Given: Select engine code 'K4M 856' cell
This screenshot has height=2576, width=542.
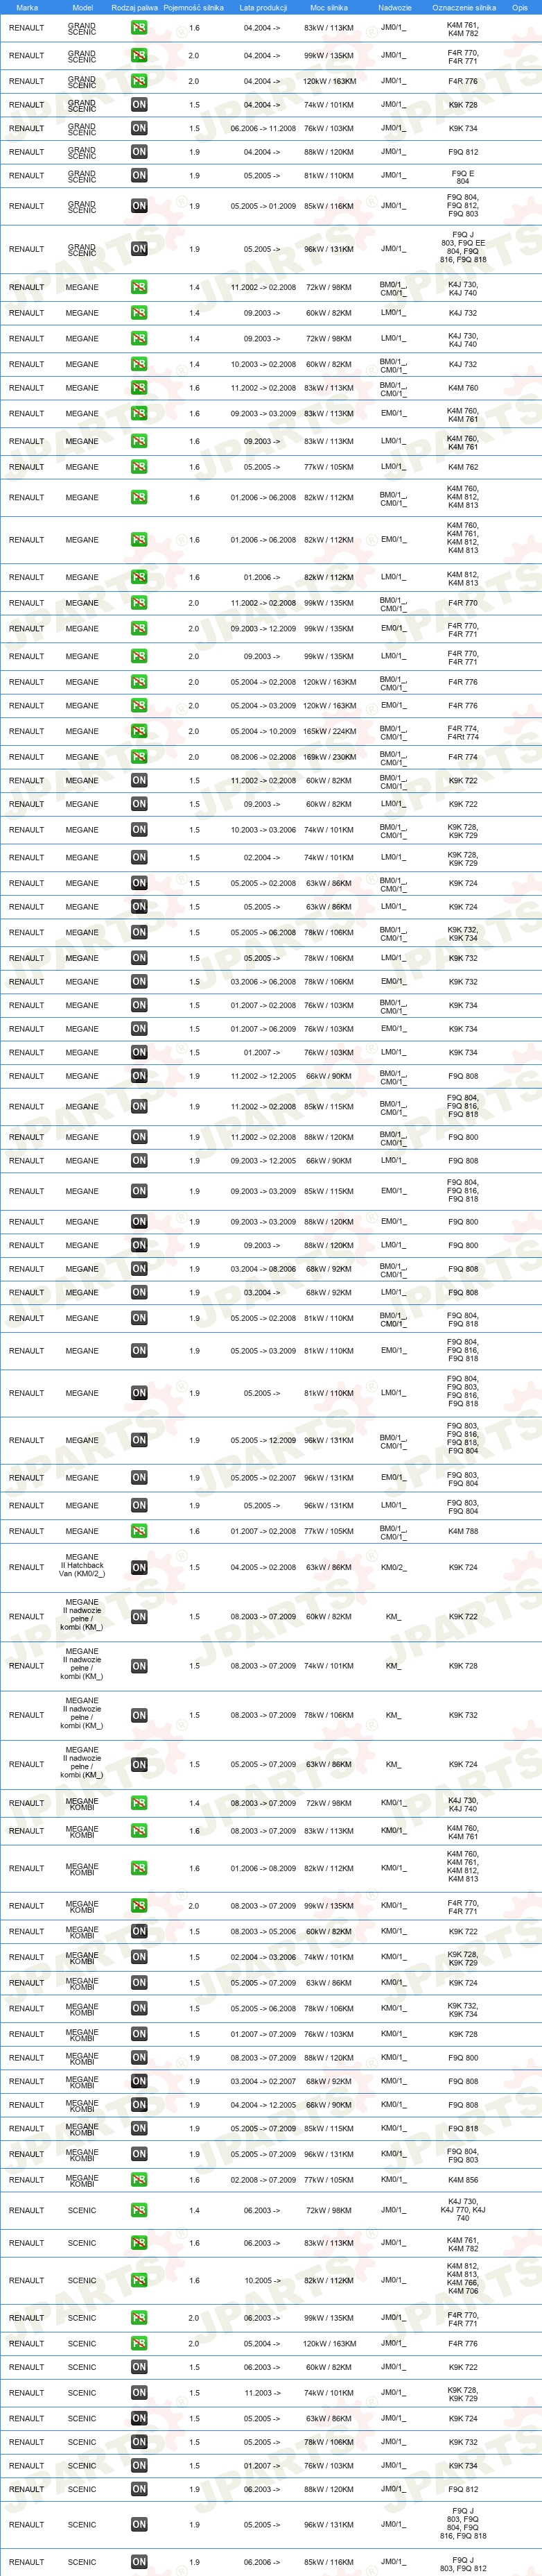Looking at the screenshot, I should [x=463, y=2180].
